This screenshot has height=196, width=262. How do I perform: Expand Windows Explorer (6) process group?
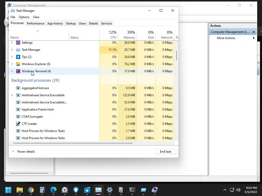[x=12, y=64]
